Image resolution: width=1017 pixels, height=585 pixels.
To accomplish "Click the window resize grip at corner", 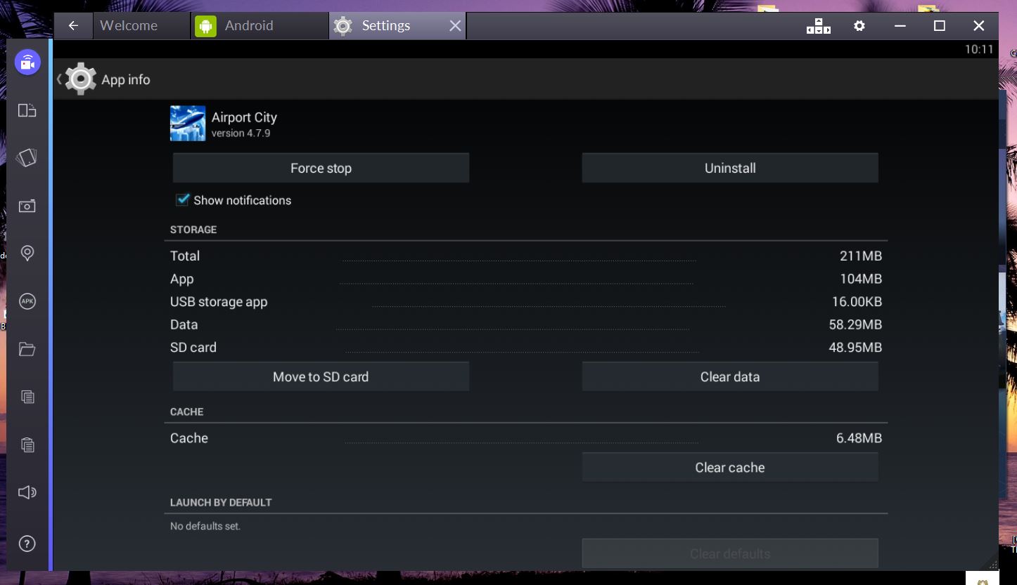I will 993,565.
